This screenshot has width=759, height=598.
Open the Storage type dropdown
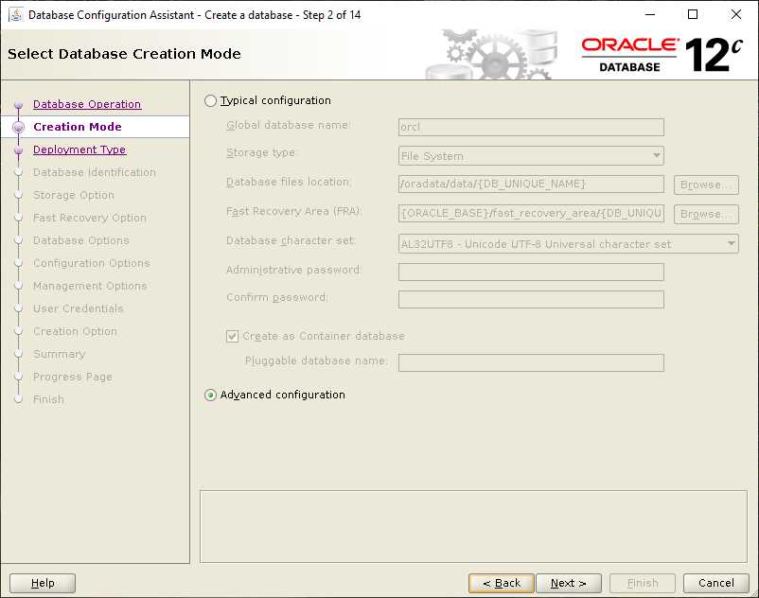531,156
